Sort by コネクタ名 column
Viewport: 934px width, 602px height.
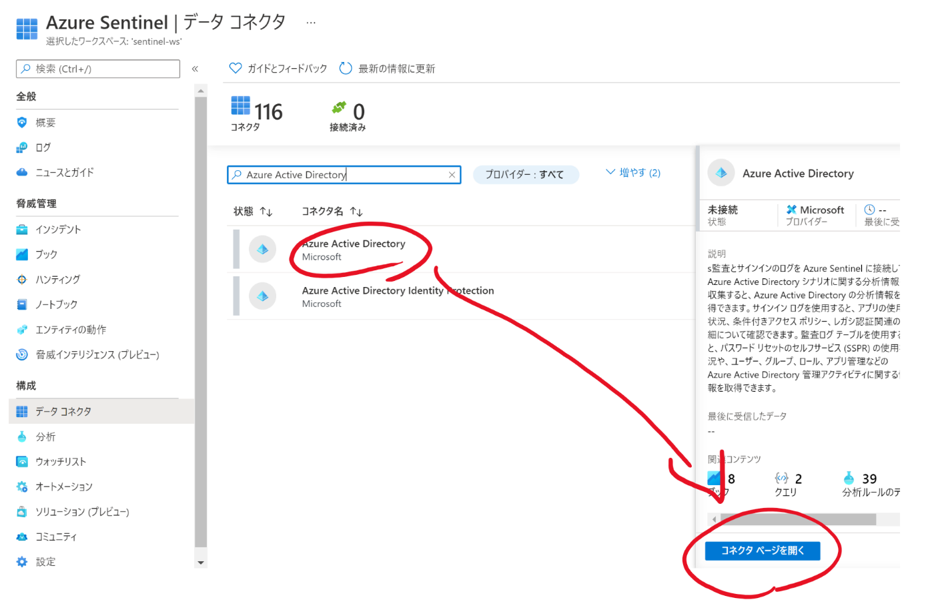click(332, 211)
